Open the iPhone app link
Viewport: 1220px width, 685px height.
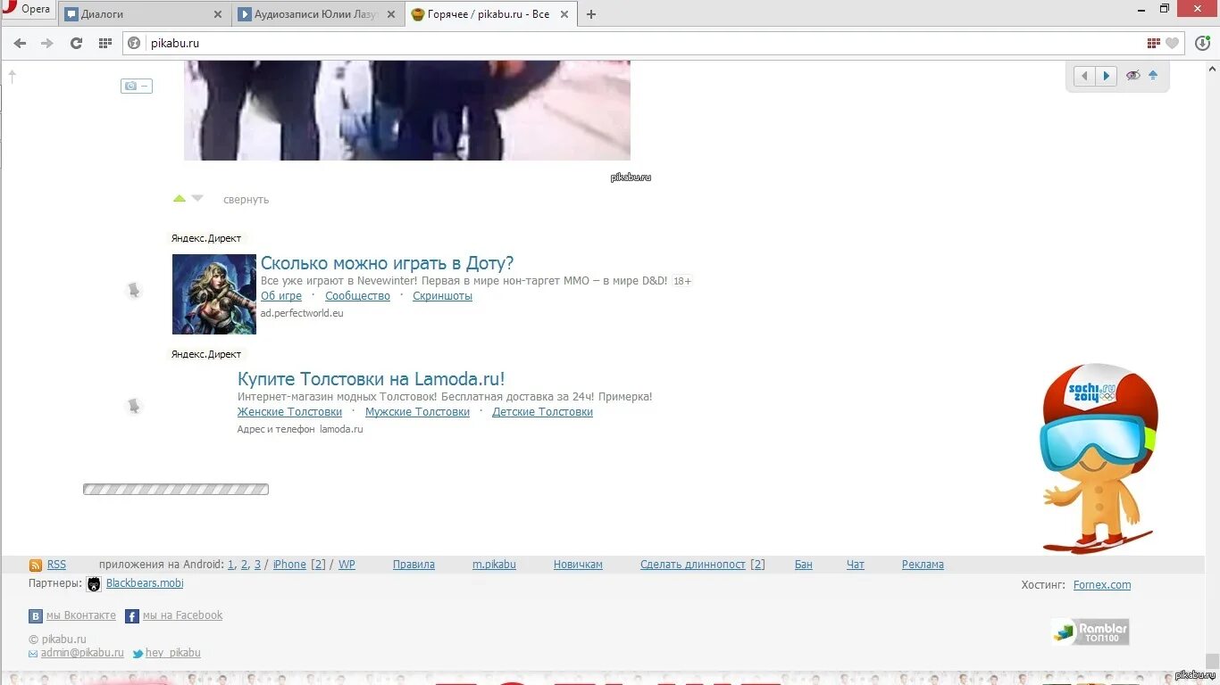289,565
